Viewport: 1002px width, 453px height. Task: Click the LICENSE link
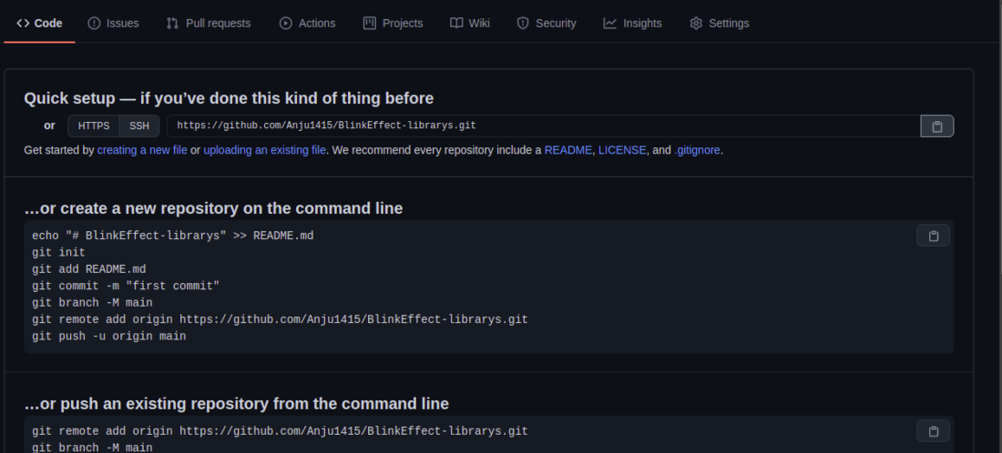[621, 150]
